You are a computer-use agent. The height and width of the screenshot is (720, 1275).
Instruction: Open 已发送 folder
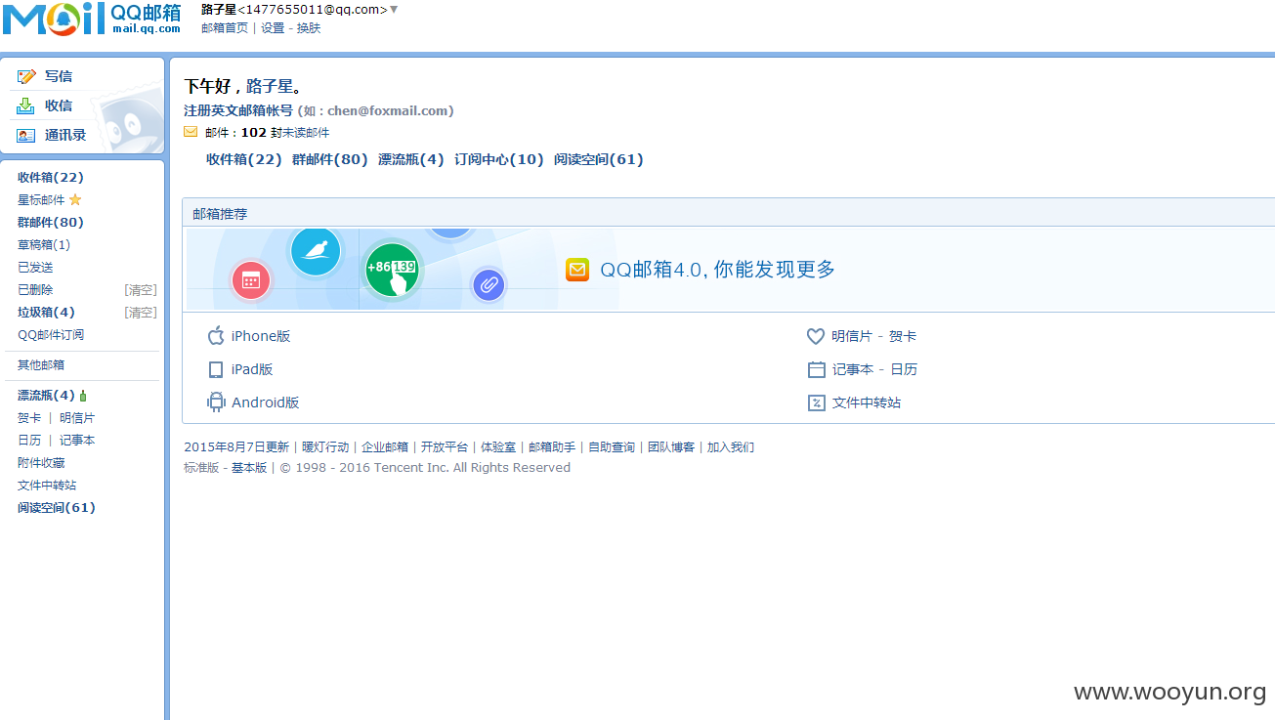coord(35,268)
